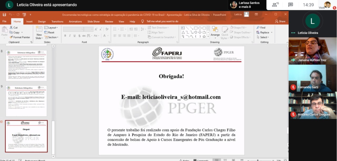Image resolution: width=337 pixels, height=161 pixels.
Task: Toggle Strikethrough formatting
Action: (x=84, y=36)
